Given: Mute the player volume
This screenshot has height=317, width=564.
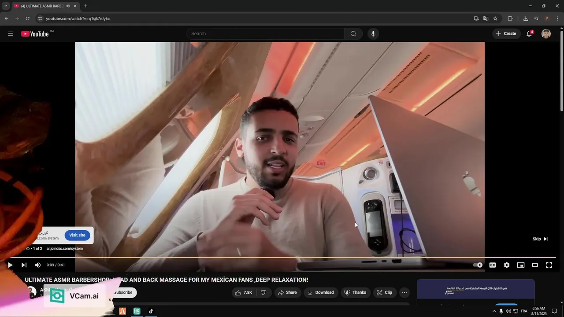Looking at the screenshot, I should (38, 265).
